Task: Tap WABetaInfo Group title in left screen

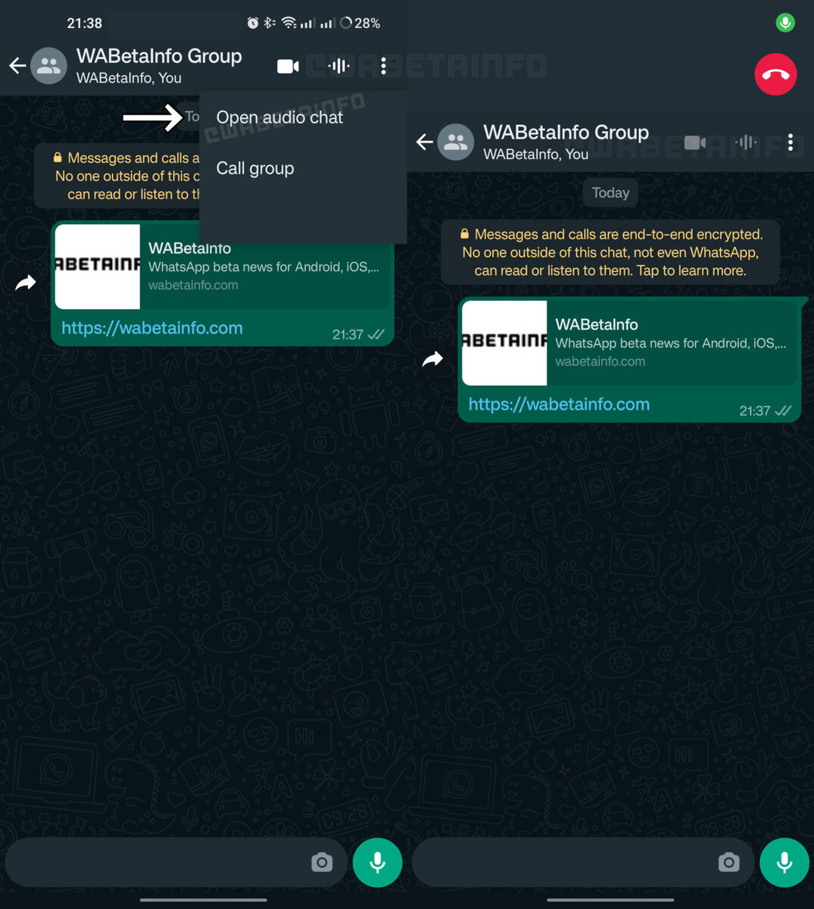Action: [159, 56]
